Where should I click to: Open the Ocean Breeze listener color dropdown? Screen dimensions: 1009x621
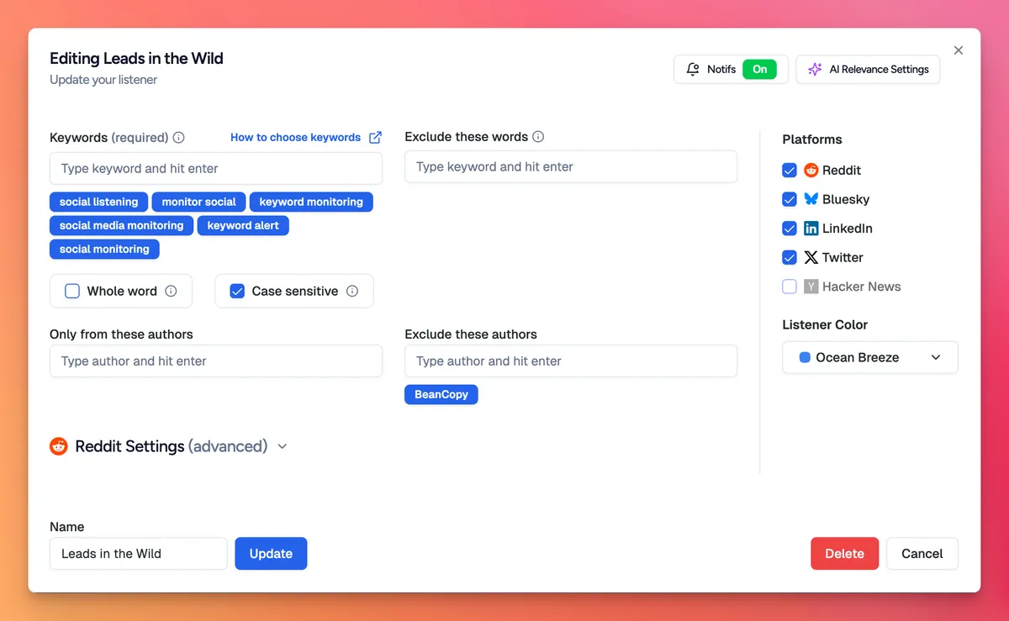pos(870,357)
